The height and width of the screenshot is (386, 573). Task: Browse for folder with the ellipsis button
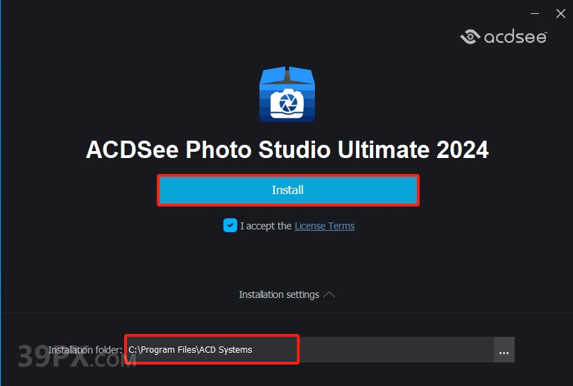504,350
